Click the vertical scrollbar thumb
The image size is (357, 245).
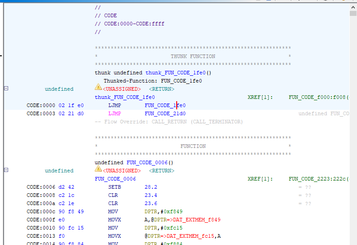click(353, 13)
